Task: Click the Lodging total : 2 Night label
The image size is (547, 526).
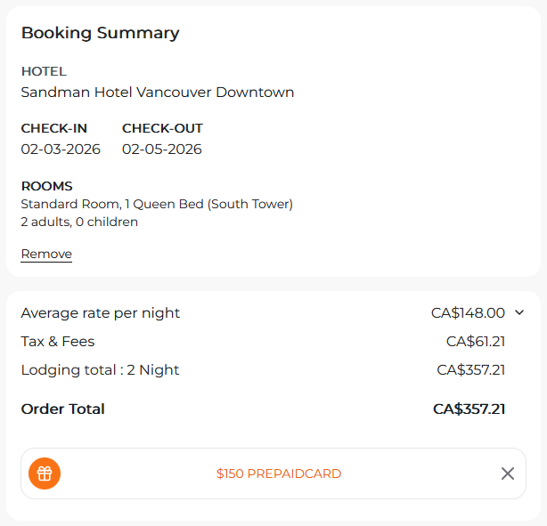Action: [x=100, y=370]
